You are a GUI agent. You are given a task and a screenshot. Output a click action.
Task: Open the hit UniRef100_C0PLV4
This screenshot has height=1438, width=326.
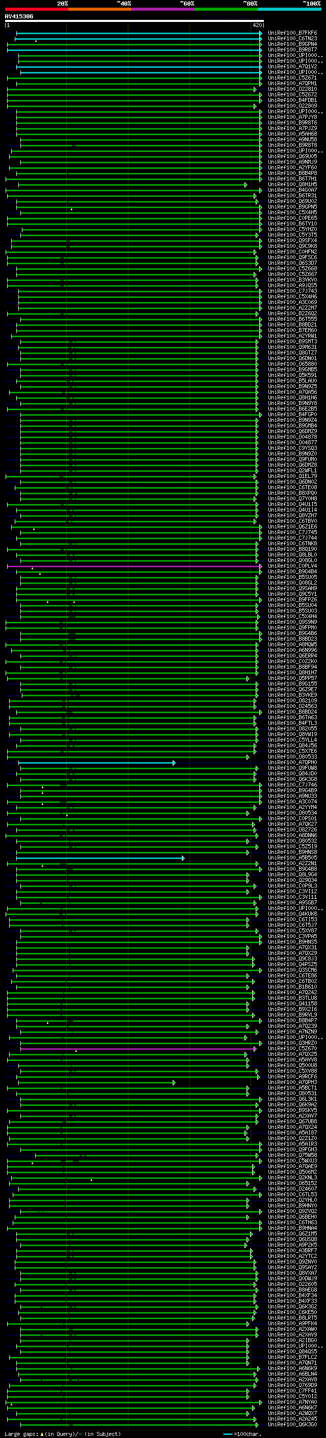[x=292, y=566]
